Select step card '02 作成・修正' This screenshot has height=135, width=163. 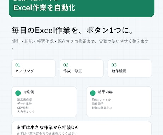(x=81, y=69)
